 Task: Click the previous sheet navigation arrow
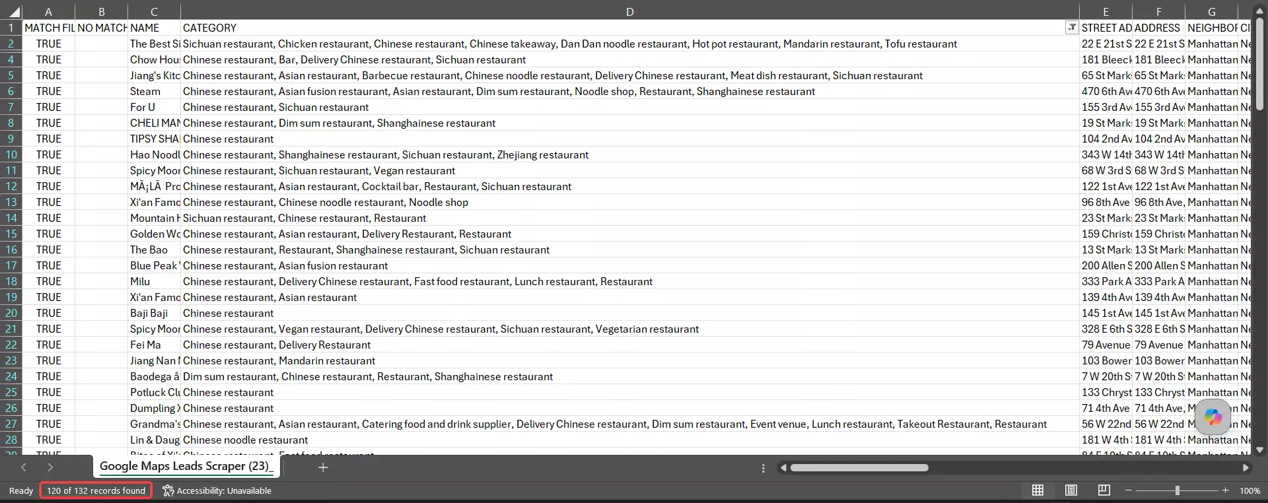click(24, 467)
